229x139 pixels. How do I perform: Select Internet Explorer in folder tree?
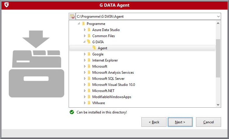[105, 60]
